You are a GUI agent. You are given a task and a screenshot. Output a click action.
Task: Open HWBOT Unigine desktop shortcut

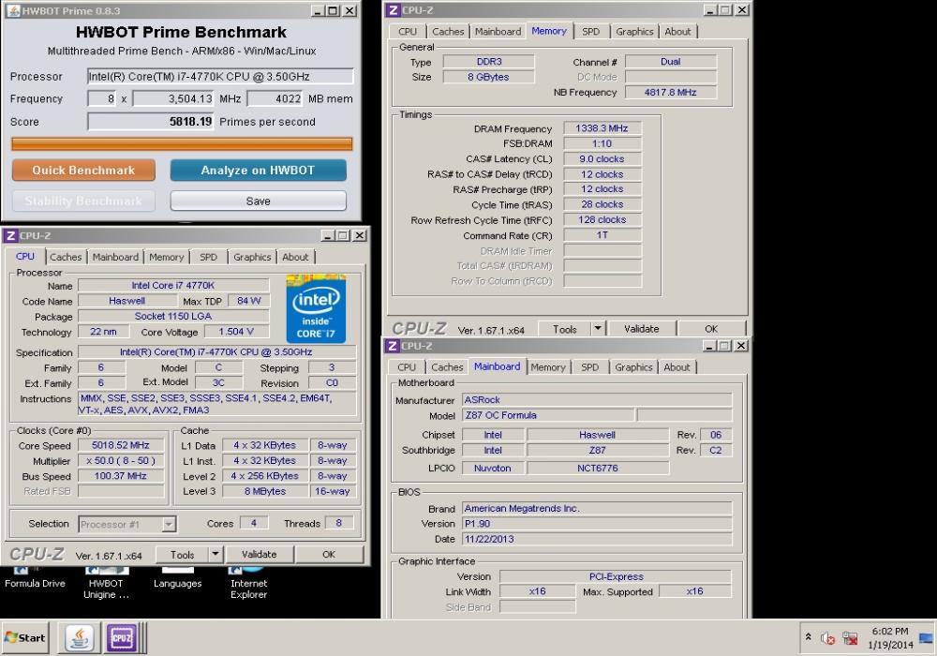[106, 584]
